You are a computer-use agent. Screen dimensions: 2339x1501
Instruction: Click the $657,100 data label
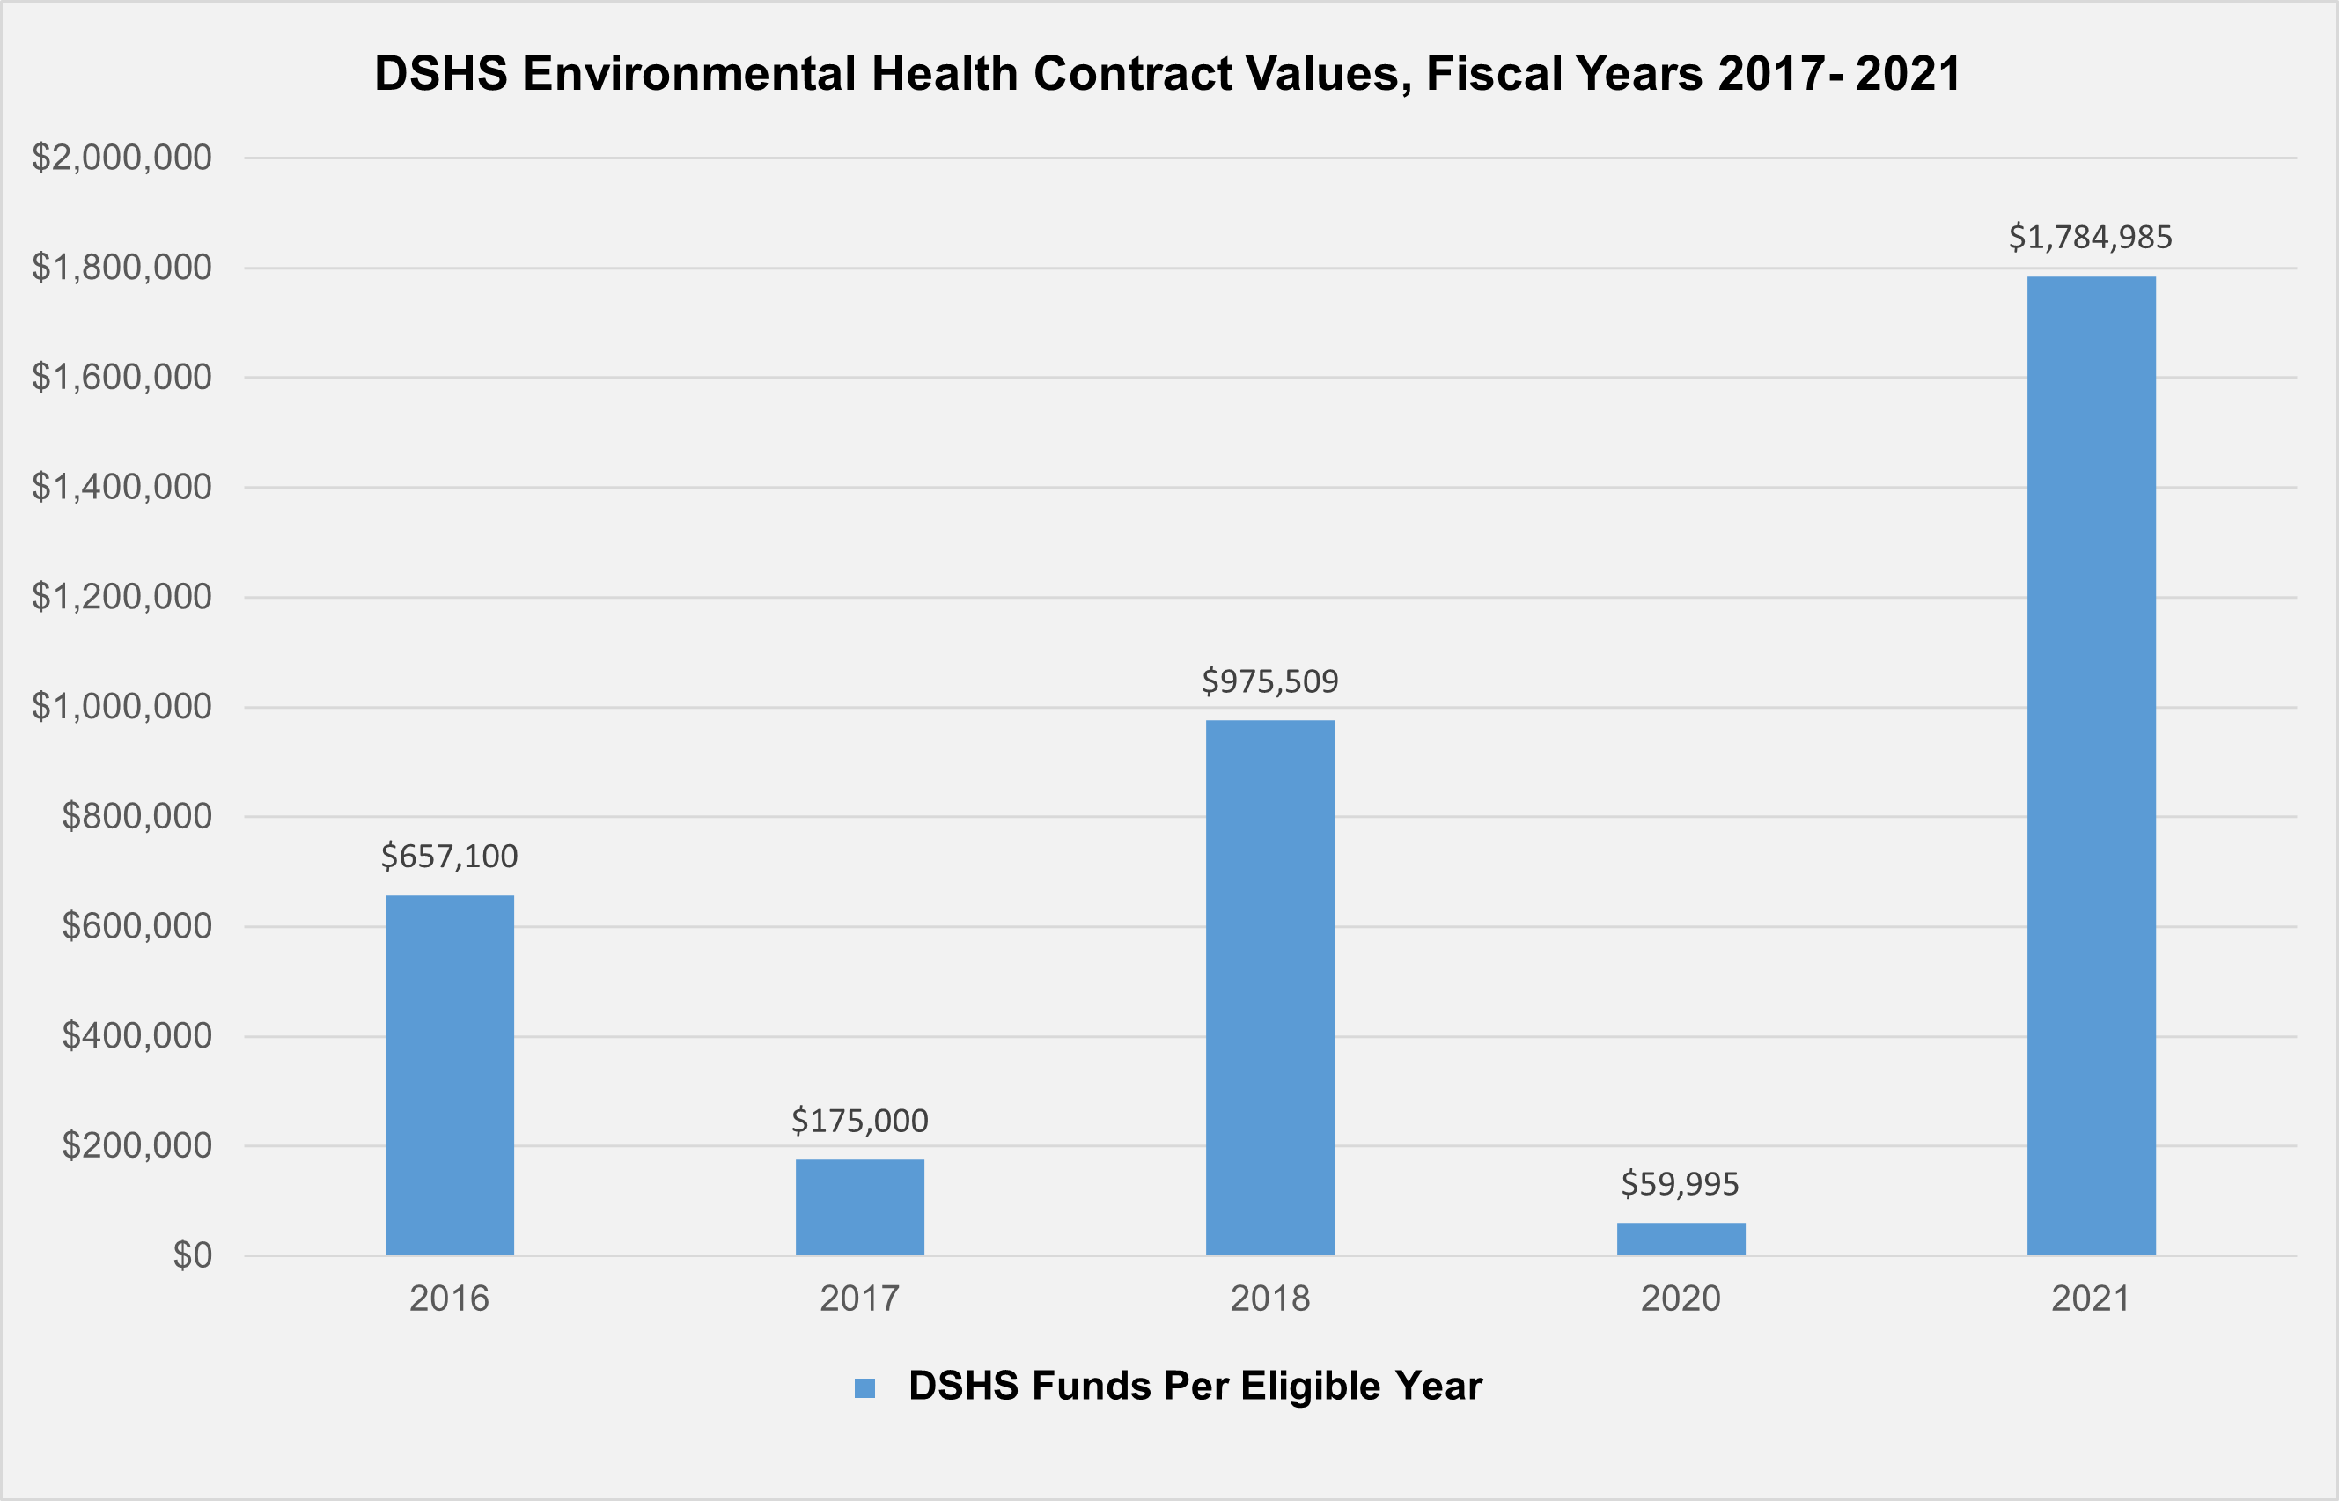(450, 857)
